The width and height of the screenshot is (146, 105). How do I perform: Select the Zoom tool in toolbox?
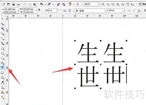(2, 34)
